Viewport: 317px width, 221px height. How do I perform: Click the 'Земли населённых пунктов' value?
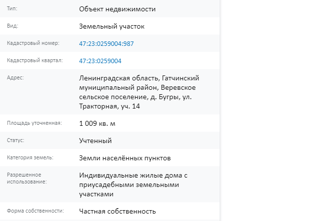click(x=125, y=158)
